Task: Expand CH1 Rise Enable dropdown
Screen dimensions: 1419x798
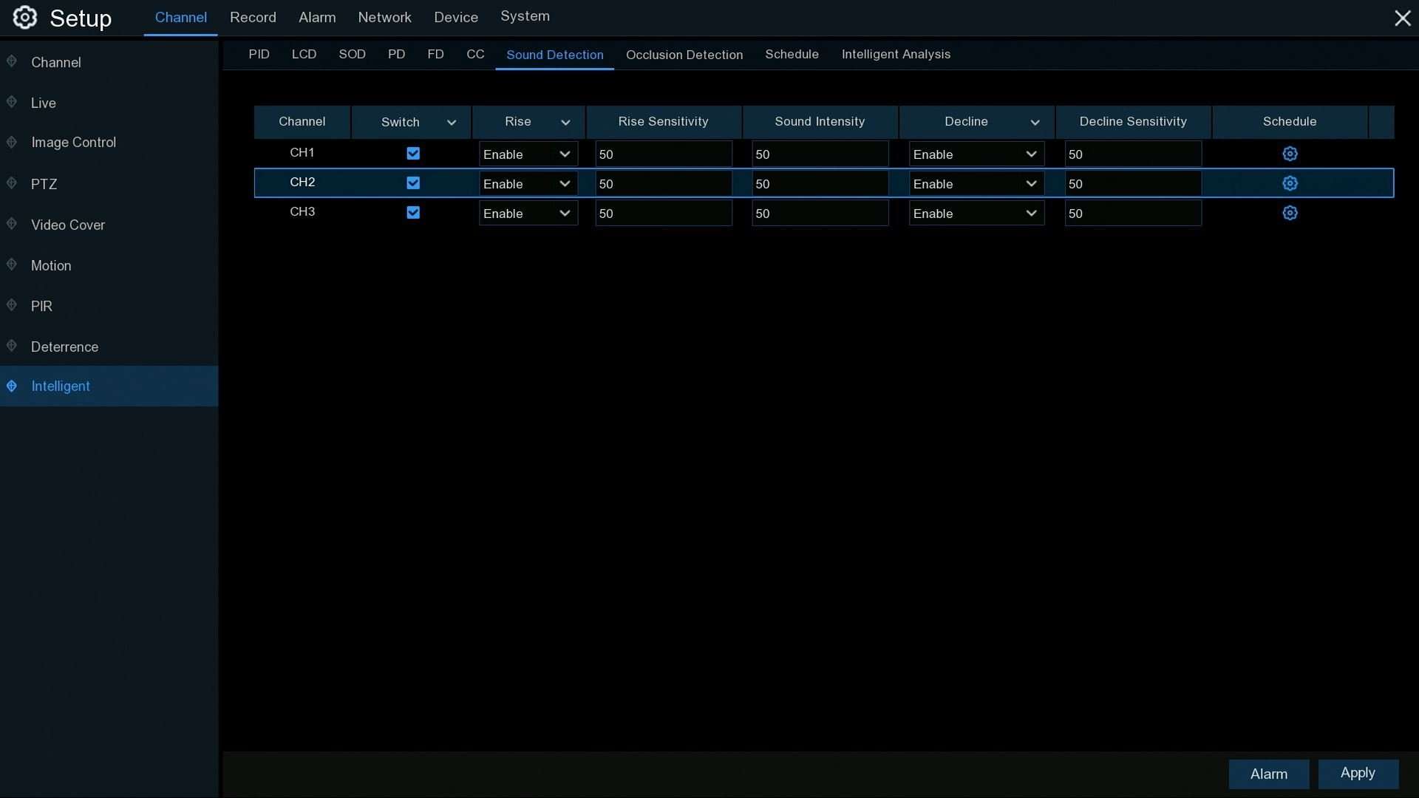Action: 528,154
